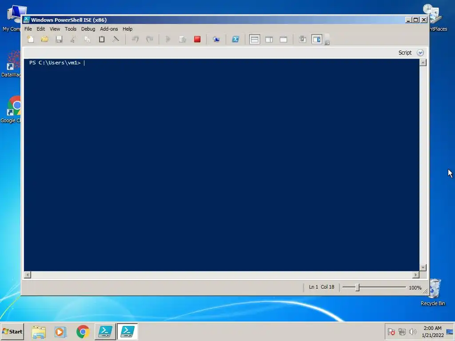Clear the console pane icon

[x=116, y=39]
